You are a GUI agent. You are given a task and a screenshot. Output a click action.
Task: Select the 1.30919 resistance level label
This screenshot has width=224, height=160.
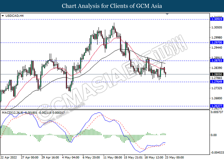click(217, 19)
